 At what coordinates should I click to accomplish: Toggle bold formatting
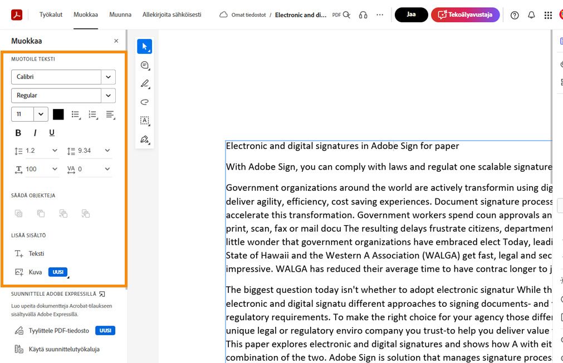click(18, 133)
